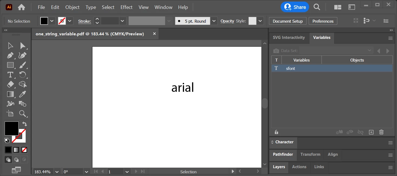Select the Blend tool

[23, 104]
